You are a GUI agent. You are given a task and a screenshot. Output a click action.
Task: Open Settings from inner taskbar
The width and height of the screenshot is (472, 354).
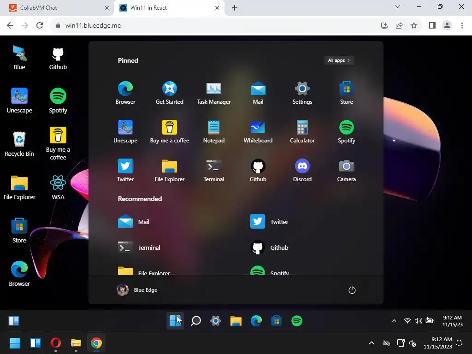click(x=216, y=321)
